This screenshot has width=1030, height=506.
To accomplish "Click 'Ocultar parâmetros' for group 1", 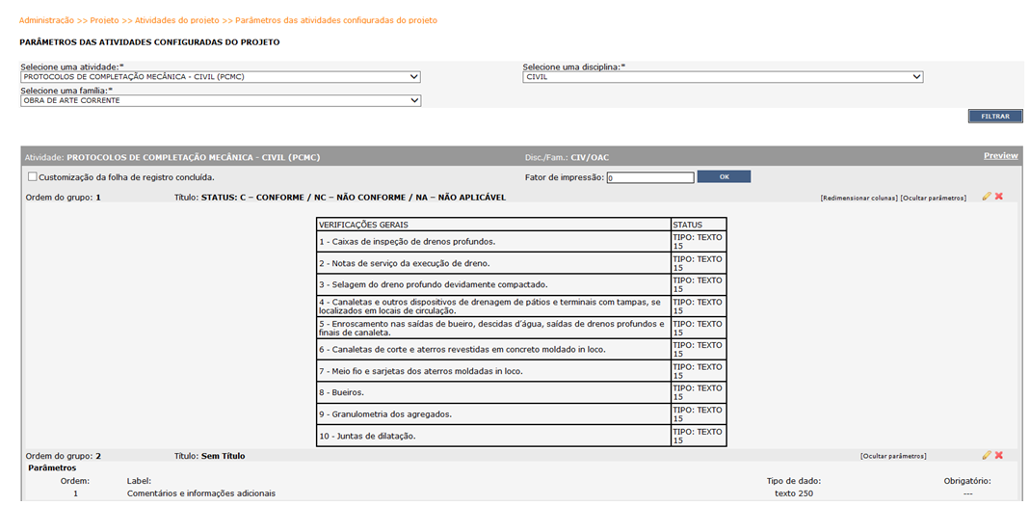I will coord(933,198).
